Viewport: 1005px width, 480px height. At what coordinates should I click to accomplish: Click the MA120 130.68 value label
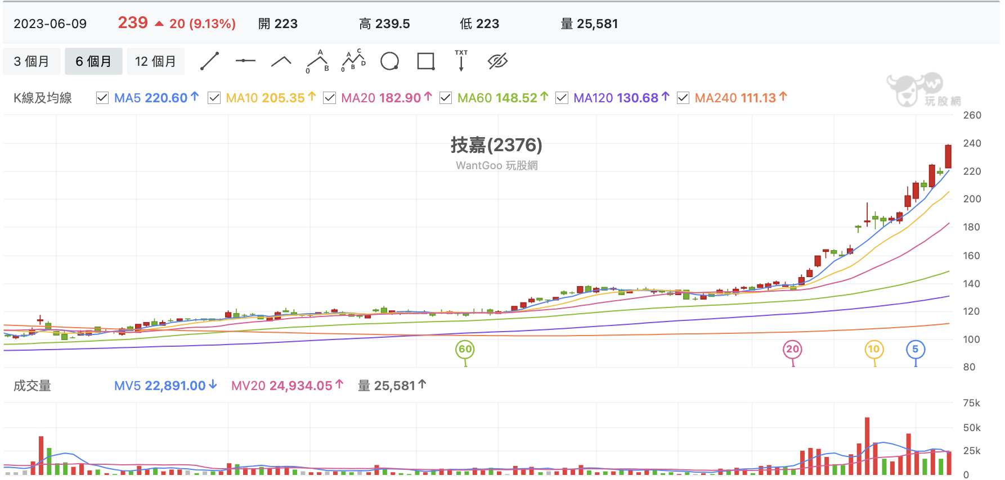click(x=621, y=98)
